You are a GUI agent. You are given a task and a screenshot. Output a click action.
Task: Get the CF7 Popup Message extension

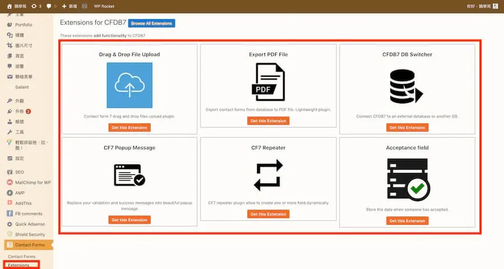pos(129,220)
